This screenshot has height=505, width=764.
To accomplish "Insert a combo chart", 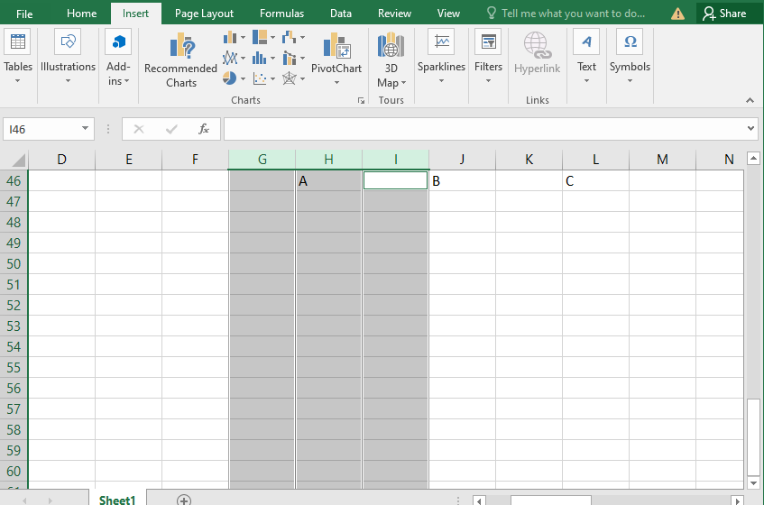I will (290, 59).
